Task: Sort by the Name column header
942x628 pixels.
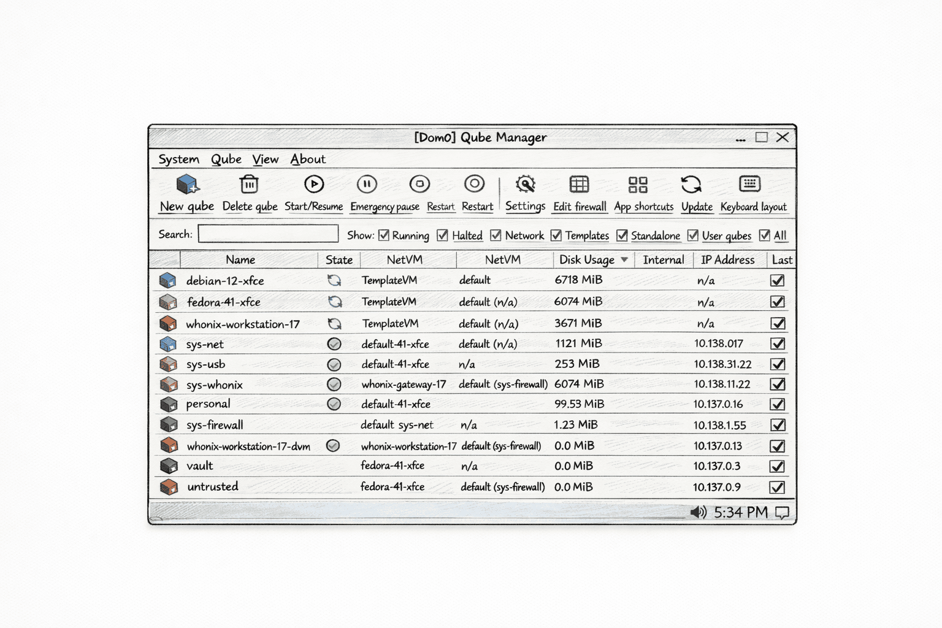Action: pos(240,260)
